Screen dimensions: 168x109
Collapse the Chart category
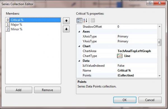point(79,46)
